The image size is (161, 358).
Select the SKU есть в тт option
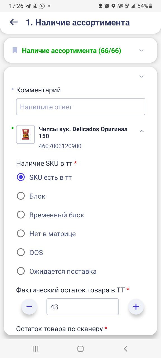coord(44,177)
